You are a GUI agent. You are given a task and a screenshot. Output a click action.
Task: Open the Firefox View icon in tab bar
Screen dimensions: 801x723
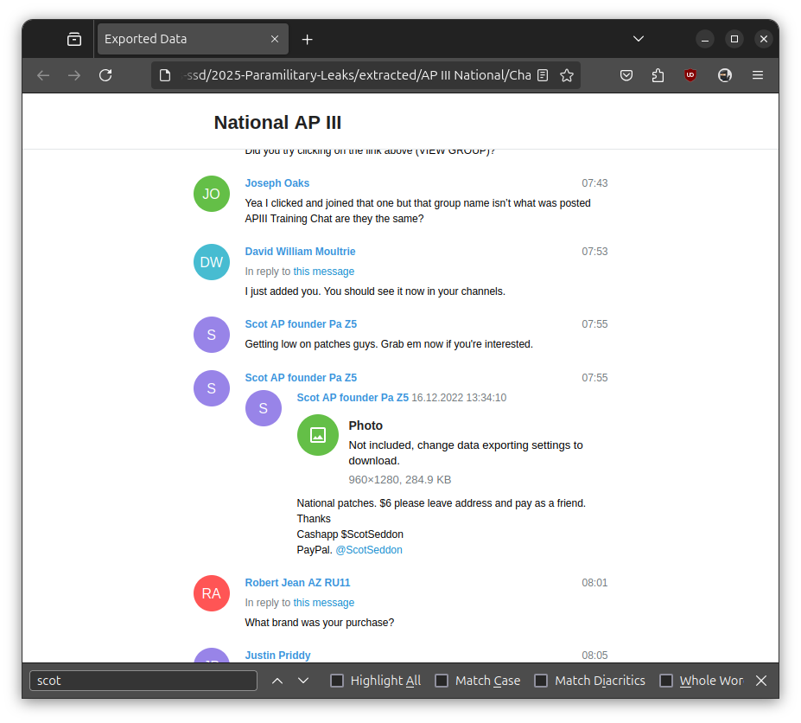coord(74,40)
